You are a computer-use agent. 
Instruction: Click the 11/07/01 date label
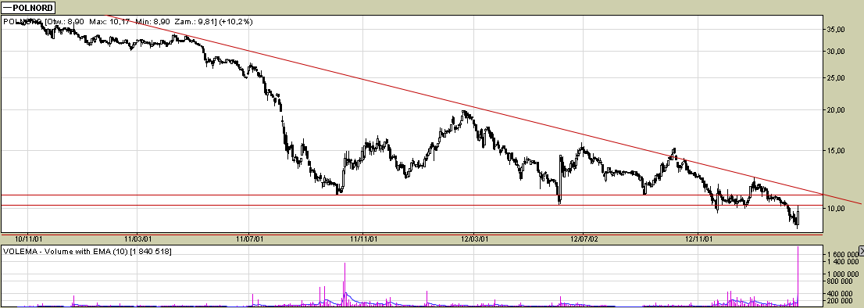click(249, 240)
